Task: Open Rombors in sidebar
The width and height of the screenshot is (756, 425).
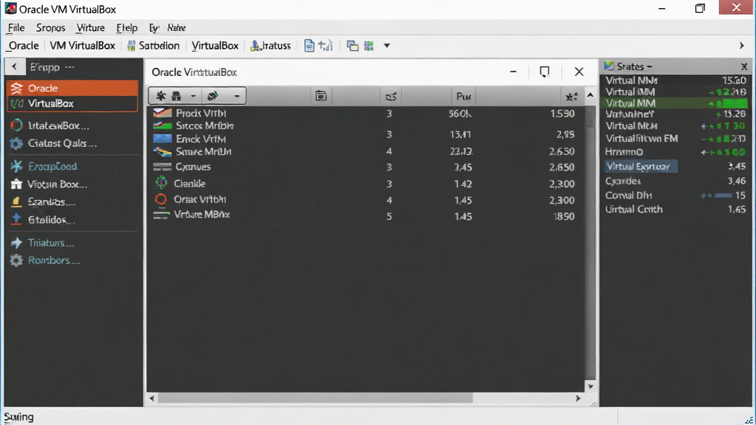Action: [54, 260]
